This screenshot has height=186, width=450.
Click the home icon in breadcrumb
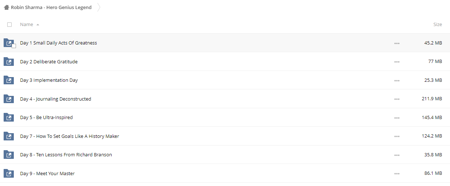tap(6, 7)
